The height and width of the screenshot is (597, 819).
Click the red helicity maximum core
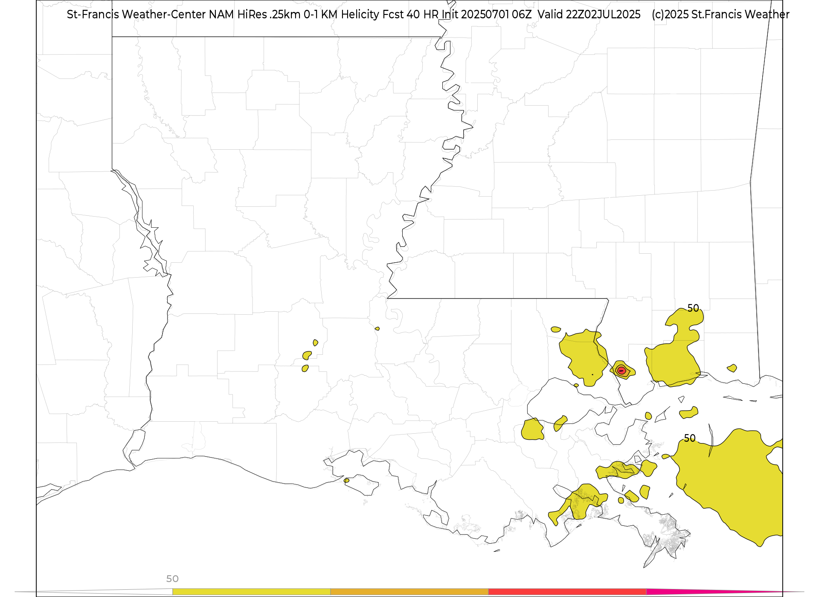point(622,371)
